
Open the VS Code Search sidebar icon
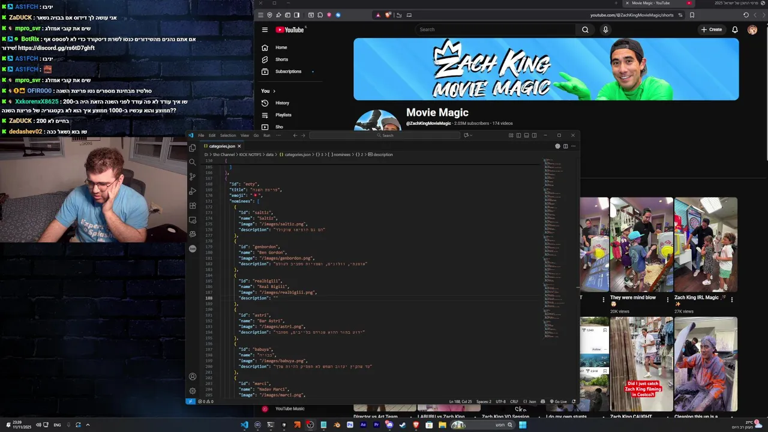point(192,162)
